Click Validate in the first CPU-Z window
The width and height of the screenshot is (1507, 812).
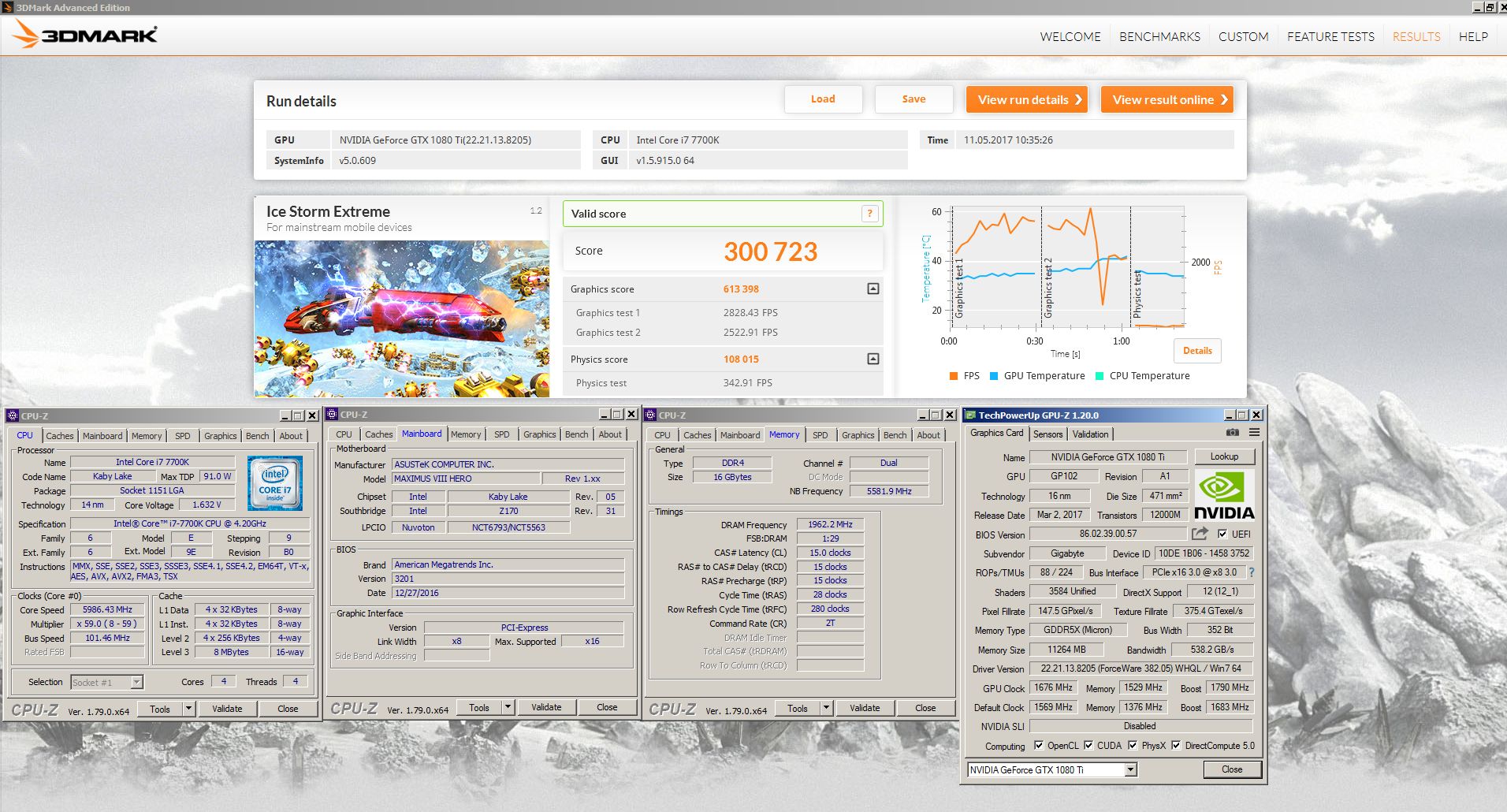click(227, 709)
